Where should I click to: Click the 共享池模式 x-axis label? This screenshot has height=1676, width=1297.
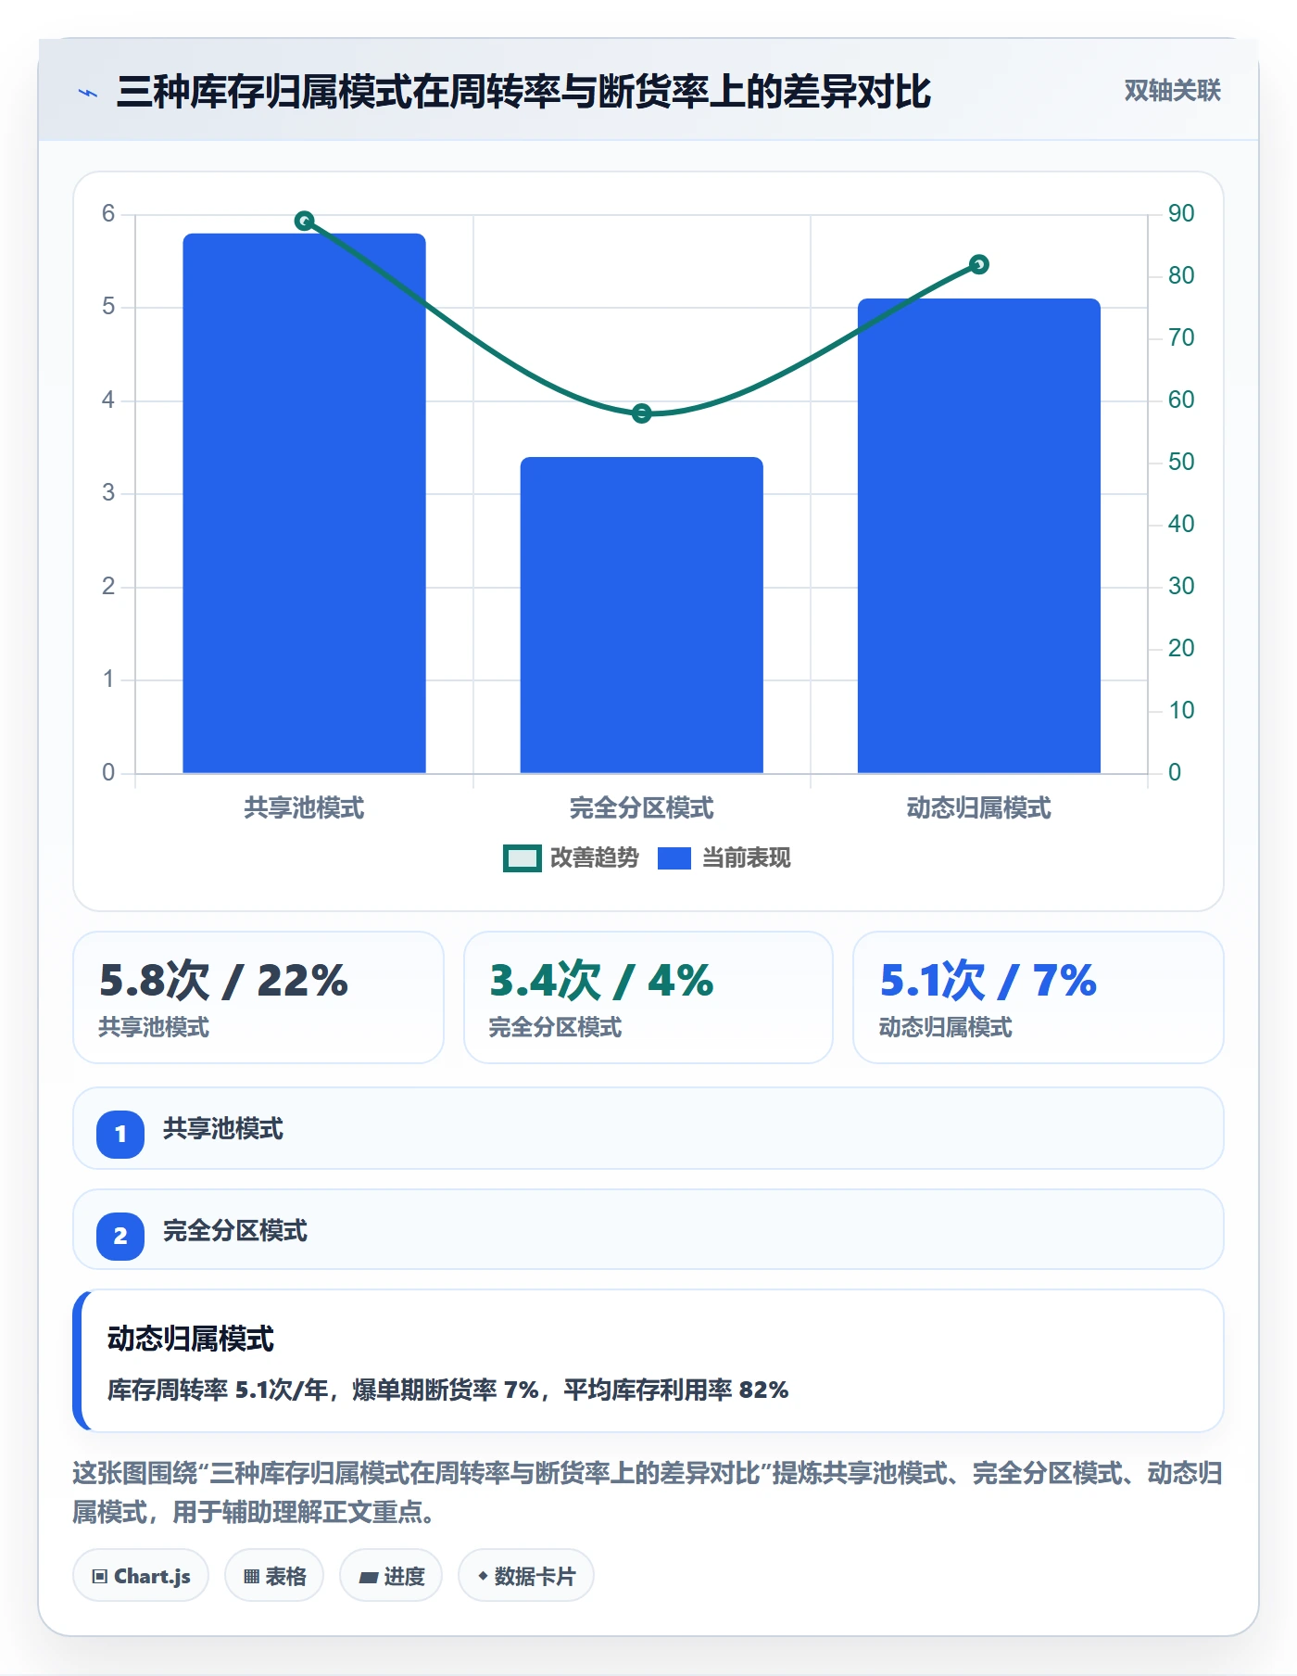pyautogui.click(x=304, y=808)
